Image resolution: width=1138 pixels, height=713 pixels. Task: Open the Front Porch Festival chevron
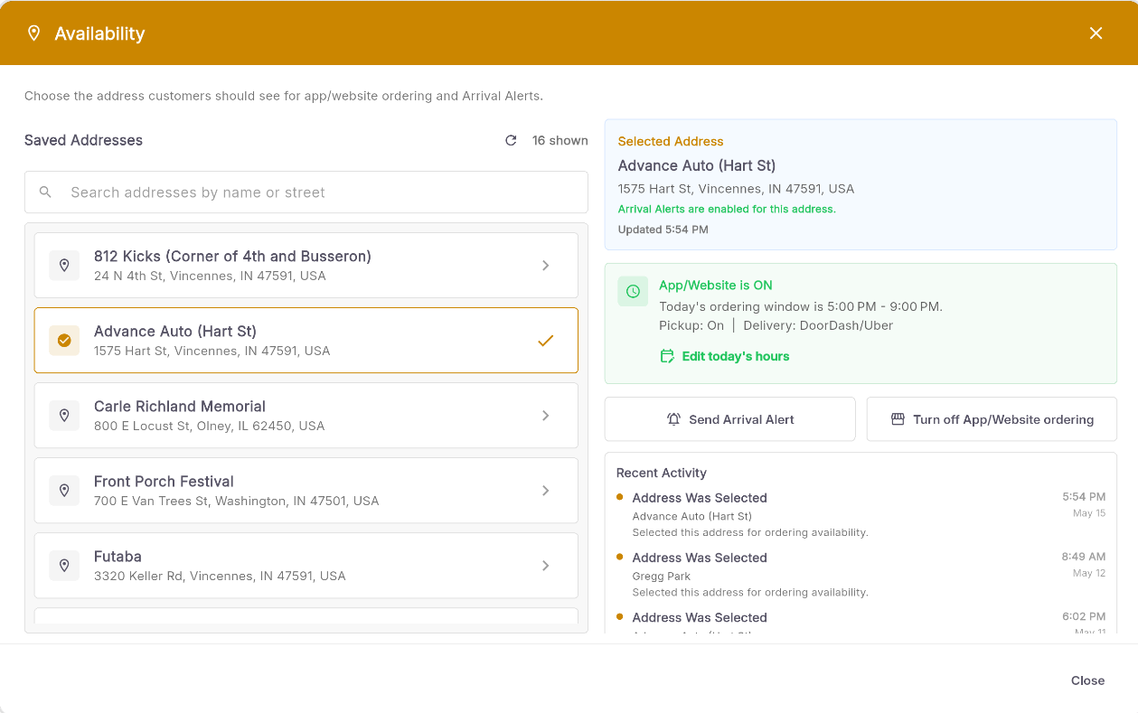tap(545, 491)
